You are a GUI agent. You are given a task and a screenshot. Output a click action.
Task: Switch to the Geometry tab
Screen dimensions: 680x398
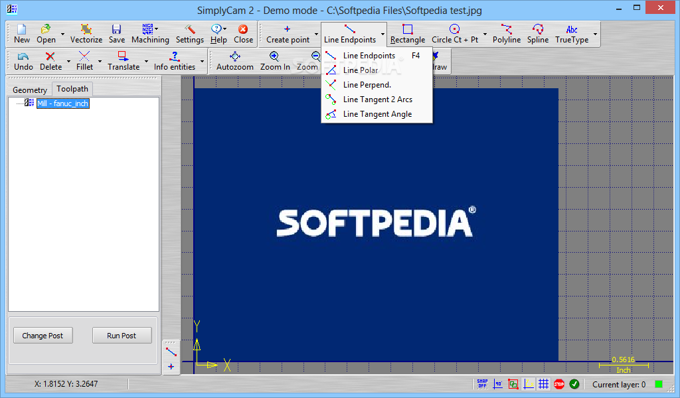point(29,90)
